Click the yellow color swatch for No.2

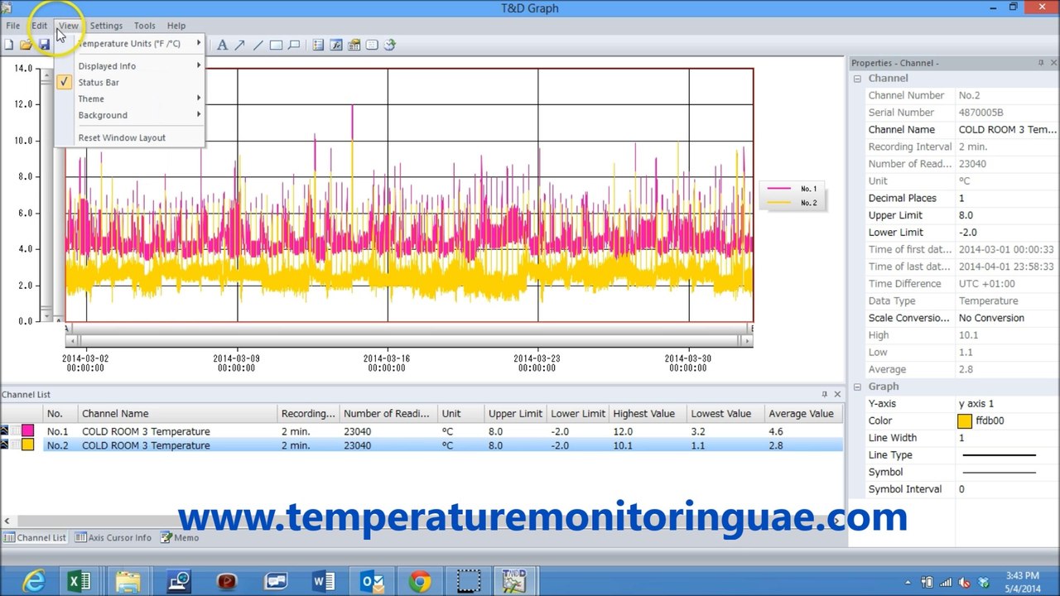point(28,445)
